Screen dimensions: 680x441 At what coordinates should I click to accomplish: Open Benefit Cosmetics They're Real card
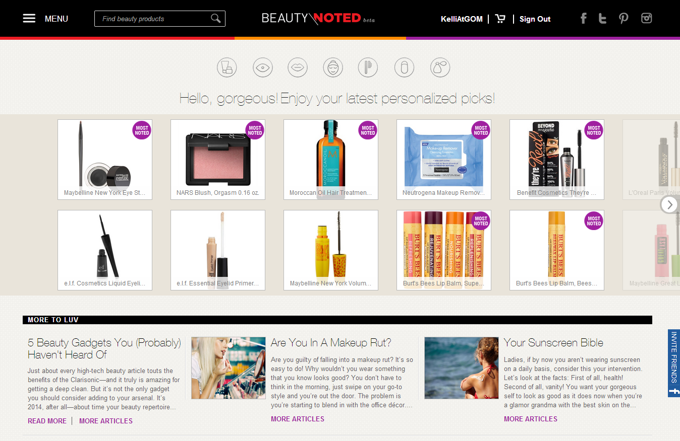[x=557, y=160]
